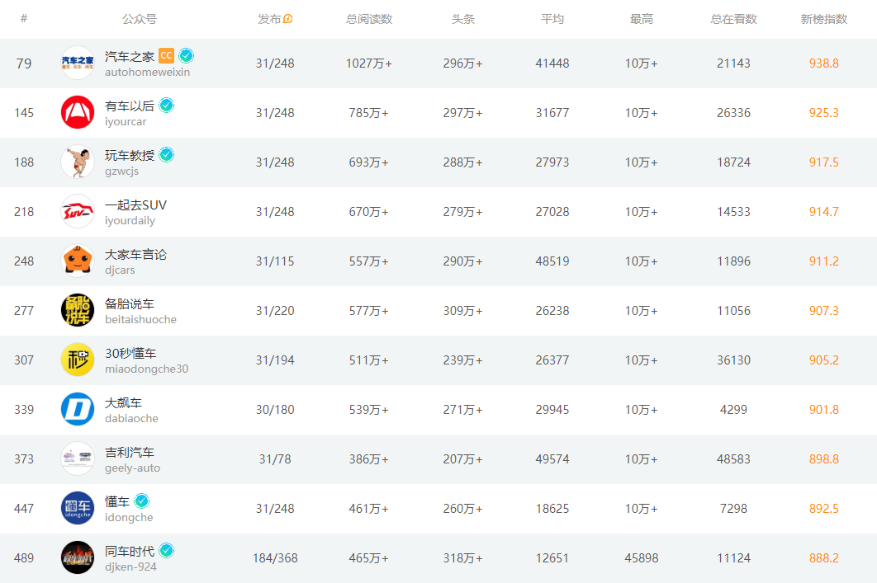Click the 总阅读数 column header
Viewport: 877px width, 583px height.
pyautogui.click(x=369, y=19)
